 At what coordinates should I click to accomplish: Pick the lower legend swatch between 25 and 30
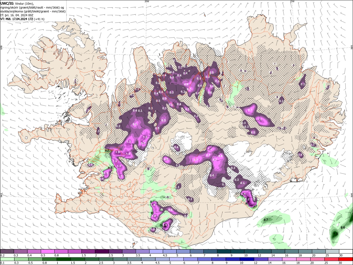pos(332,259)
